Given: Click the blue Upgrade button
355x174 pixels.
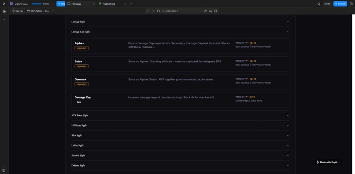Looking at the screenshot, I should tap(61, 4).
